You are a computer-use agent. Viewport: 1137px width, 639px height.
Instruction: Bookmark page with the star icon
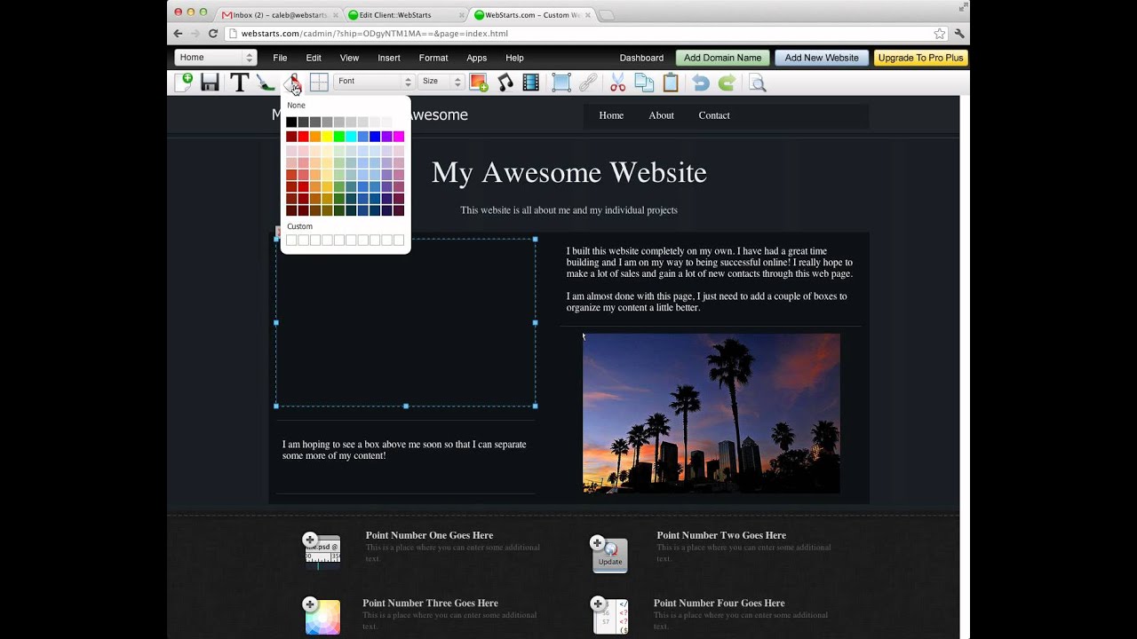[x=939, y=34]
